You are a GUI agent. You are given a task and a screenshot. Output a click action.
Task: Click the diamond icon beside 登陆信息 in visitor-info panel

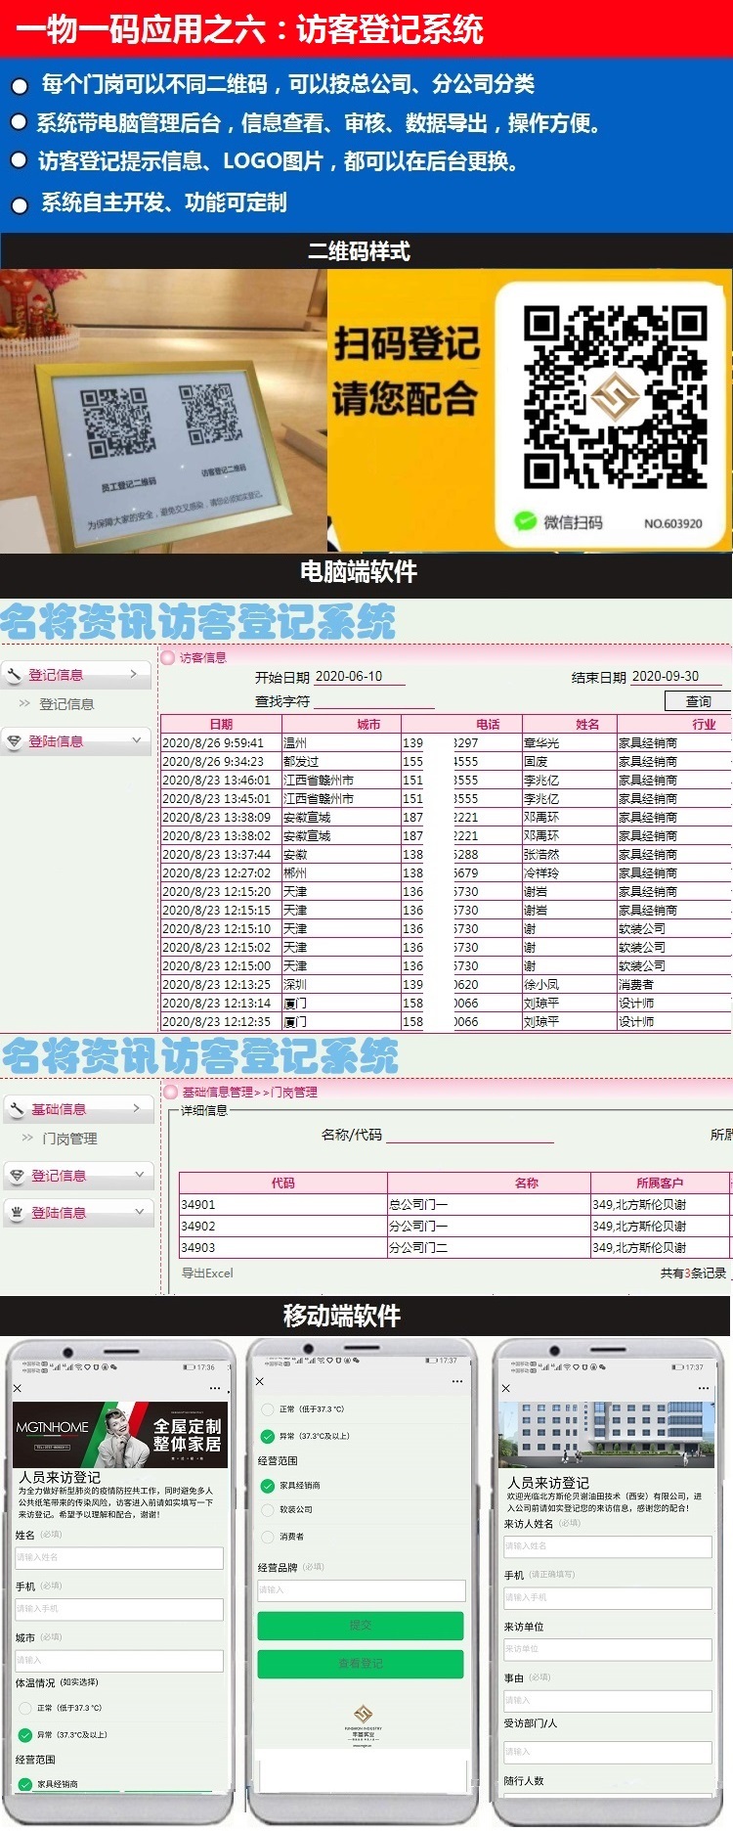tap(15, 741)
